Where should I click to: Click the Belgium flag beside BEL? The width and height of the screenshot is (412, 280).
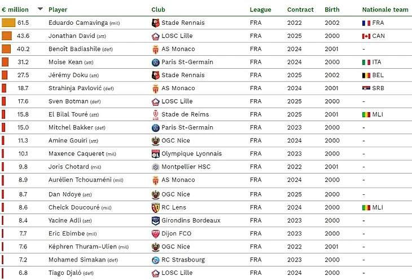coord(366,75)
